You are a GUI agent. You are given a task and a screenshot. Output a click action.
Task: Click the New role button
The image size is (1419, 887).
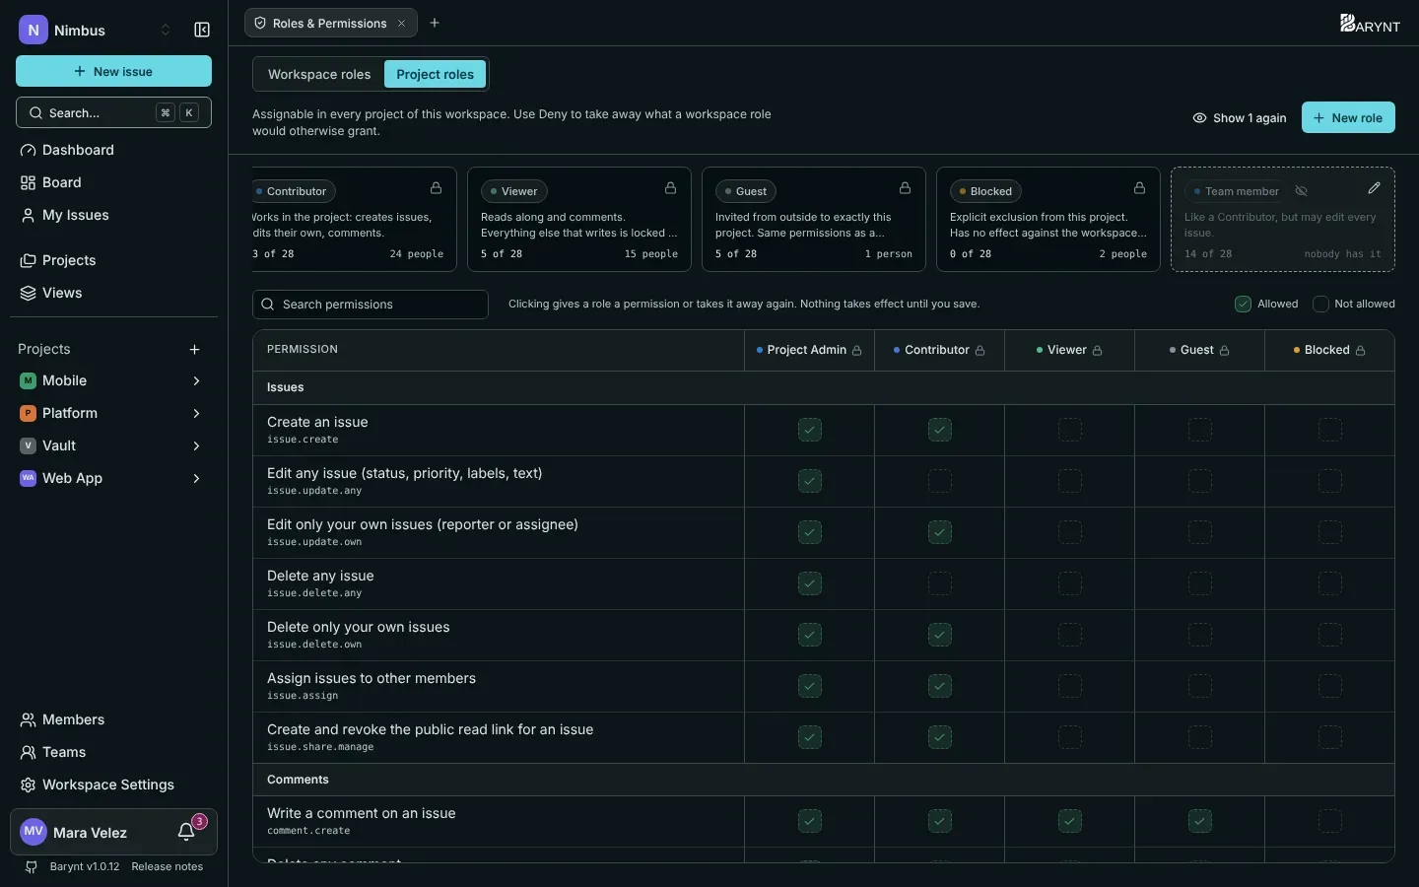pyautogui.click(x=1348, y=117)
